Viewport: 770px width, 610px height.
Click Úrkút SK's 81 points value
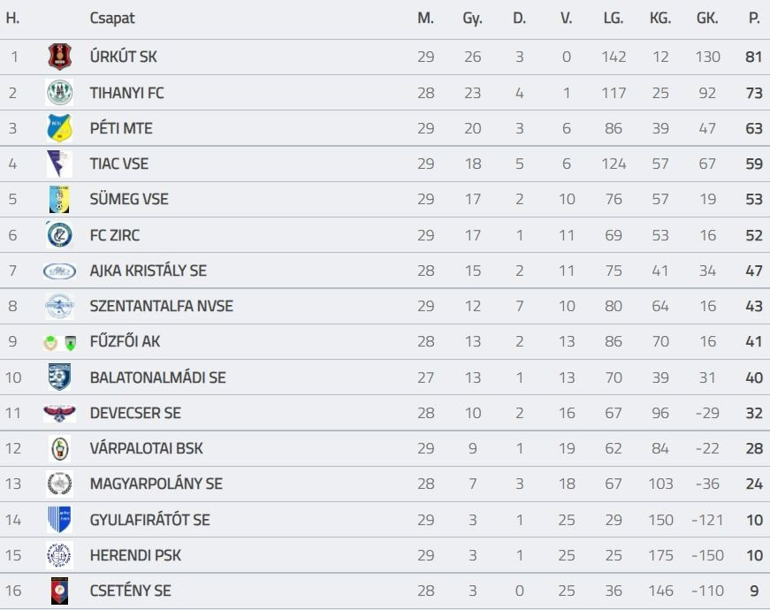click(x=753, y=57)
